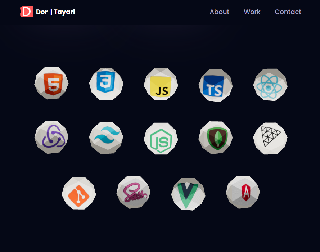This screenshot has width=320, height=252.
Task: Open the About navigation link
Action: click(x=220, y=12)
